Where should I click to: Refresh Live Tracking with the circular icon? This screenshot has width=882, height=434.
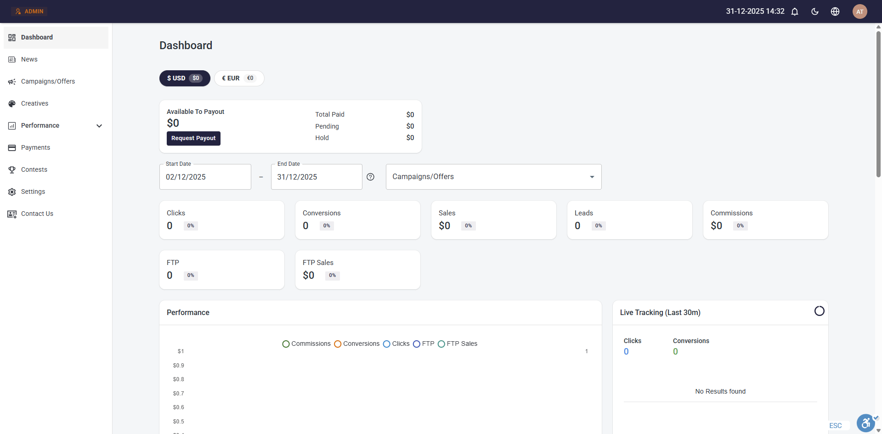pos(819,311)
